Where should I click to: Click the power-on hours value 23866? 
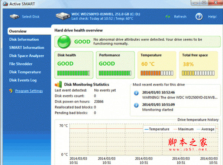(x=99, y=102)
